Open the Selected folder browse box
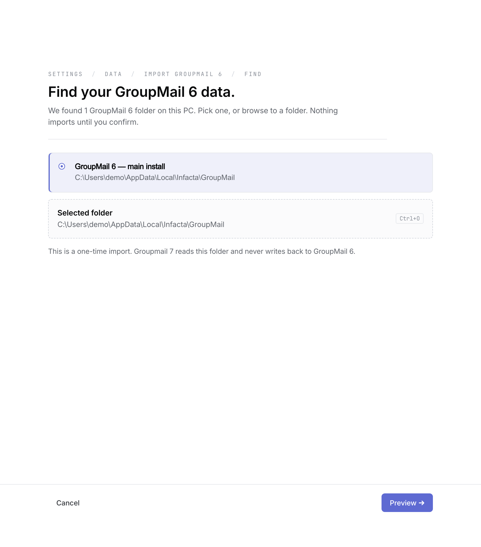This screenshot has width=481, height=547. [x=241, y=219]
